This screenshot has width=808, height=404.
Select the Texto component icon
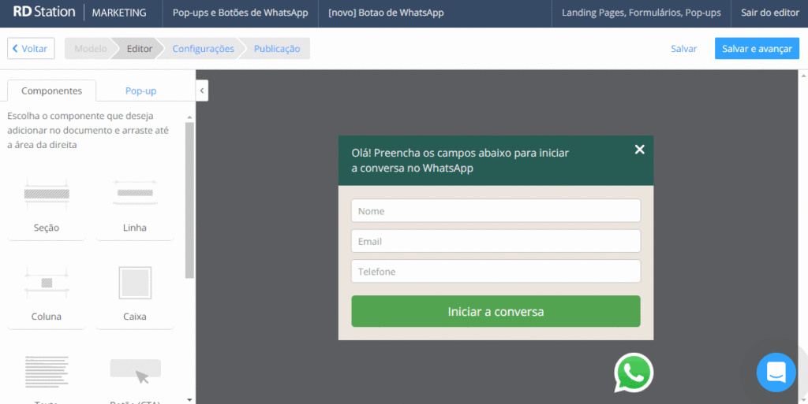coord(47,371)
